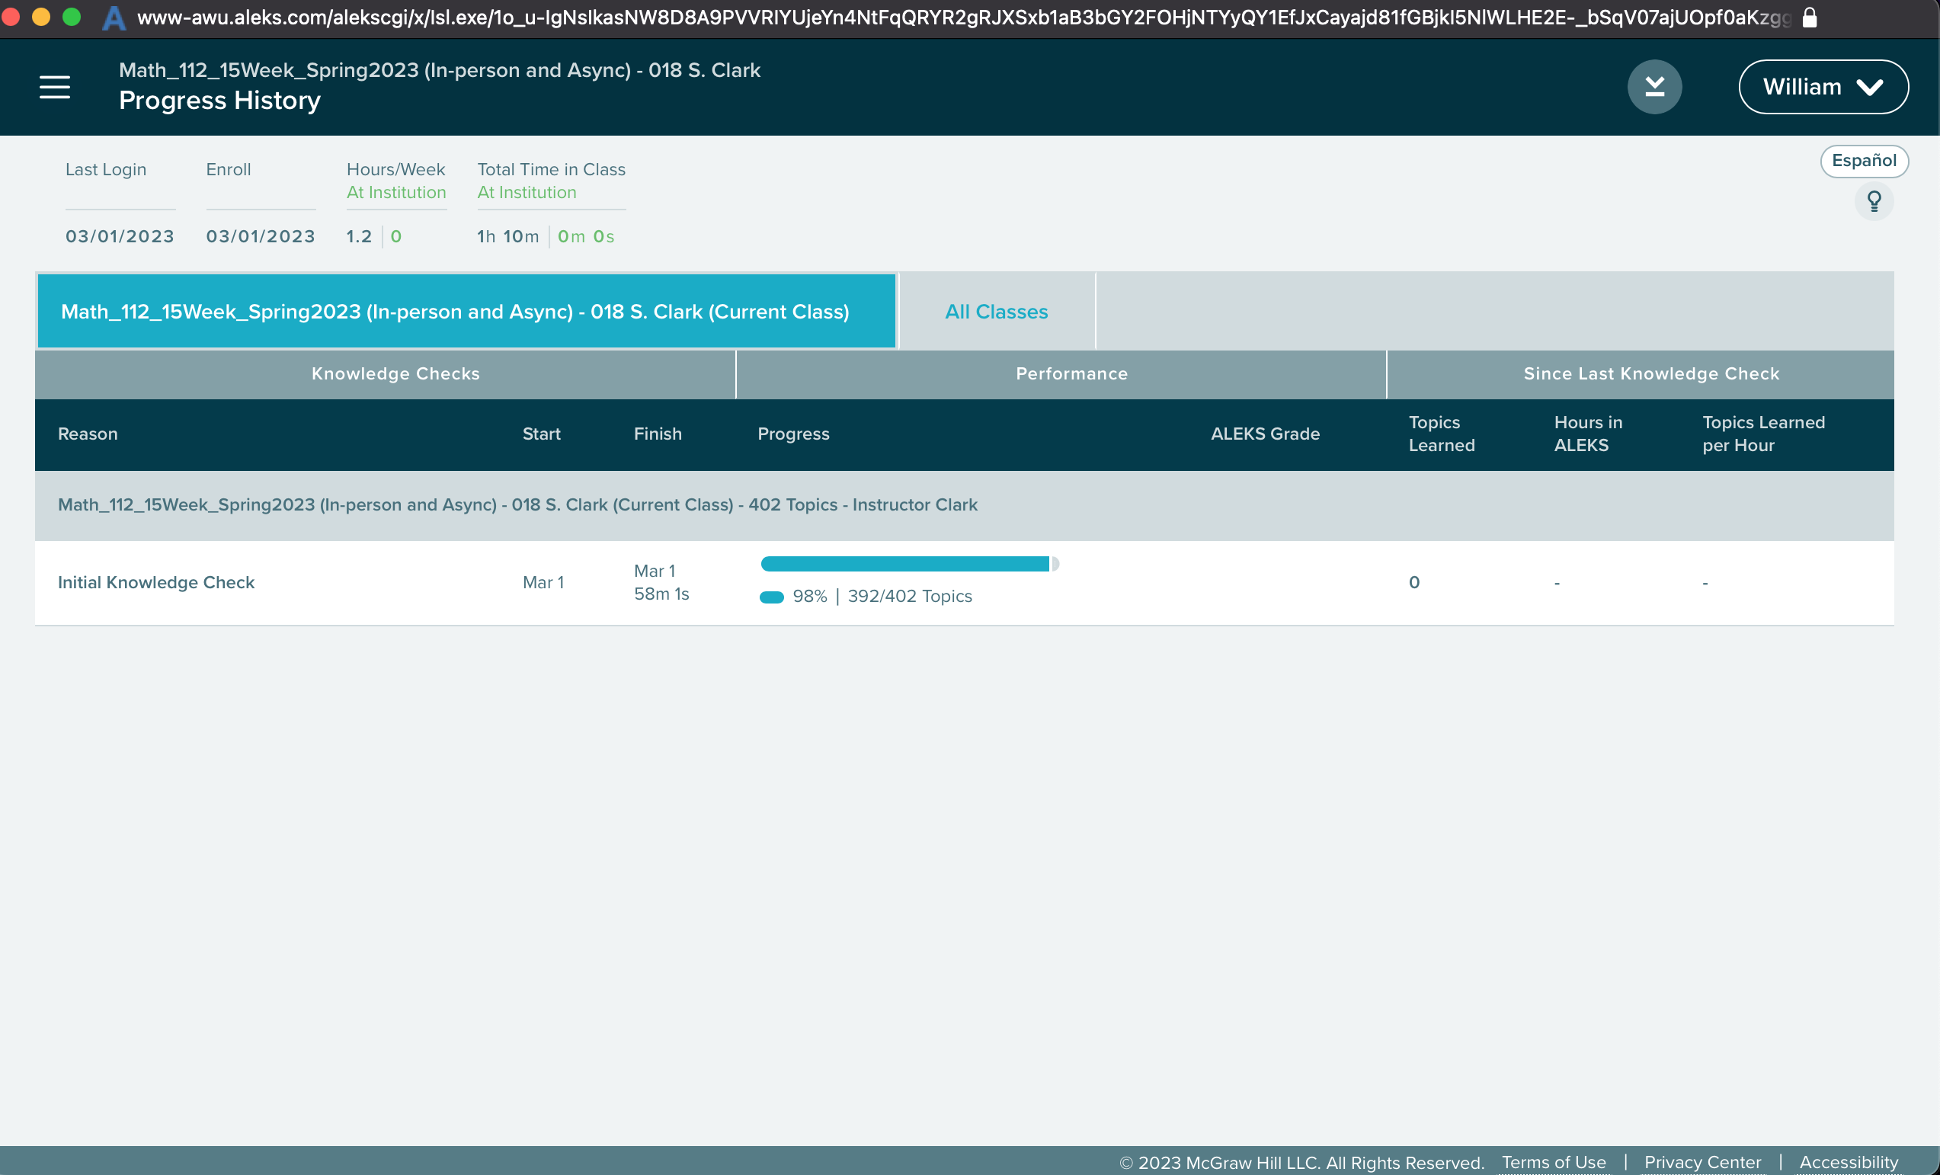Open the Accessibility footer link

click(x=1848, y=1162)
